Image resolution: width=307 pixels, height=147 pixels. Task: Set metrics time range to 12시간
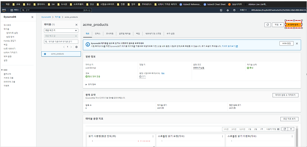tap(242, 129)
